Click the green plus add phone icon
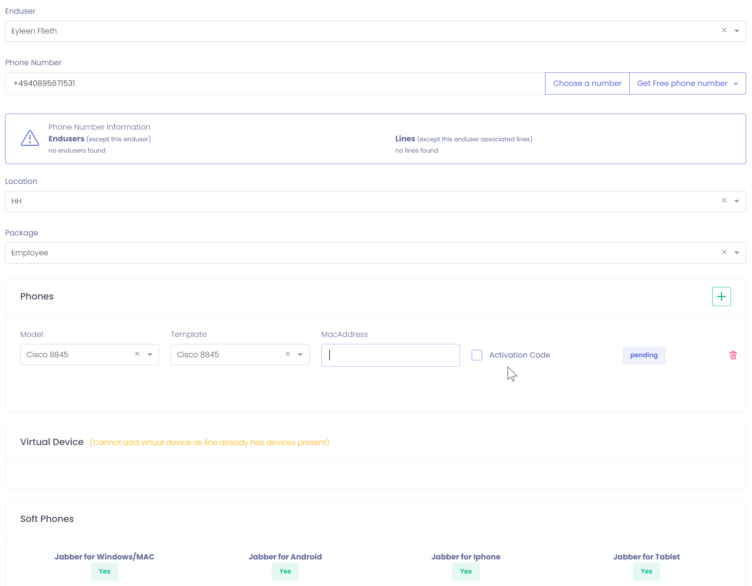The width and height of the screenshot is (752, 586). [x=721, y=297]
